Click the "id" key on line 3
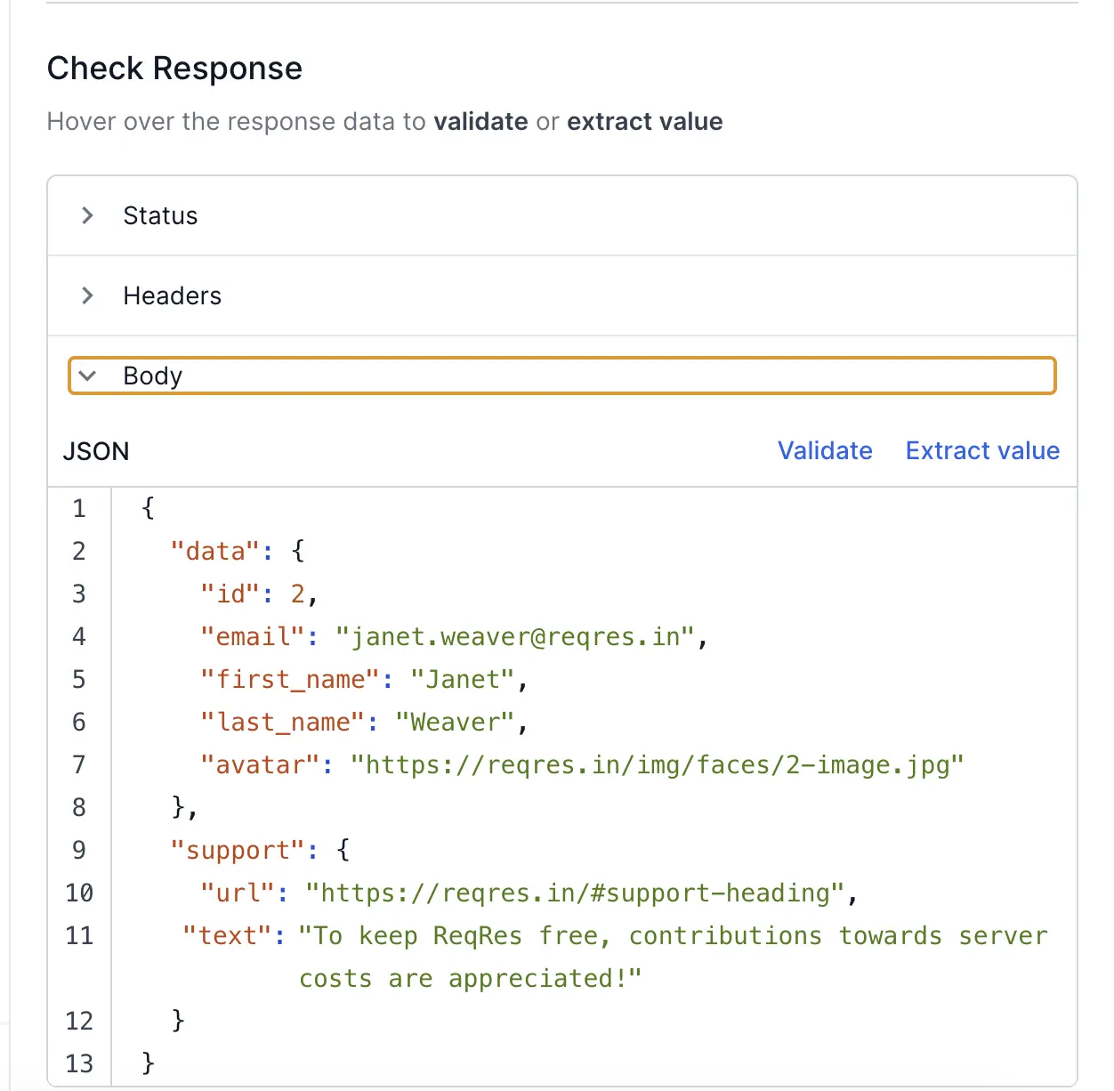Image resolution: width=1114 pixels, height=1091 pixels. 230,594
